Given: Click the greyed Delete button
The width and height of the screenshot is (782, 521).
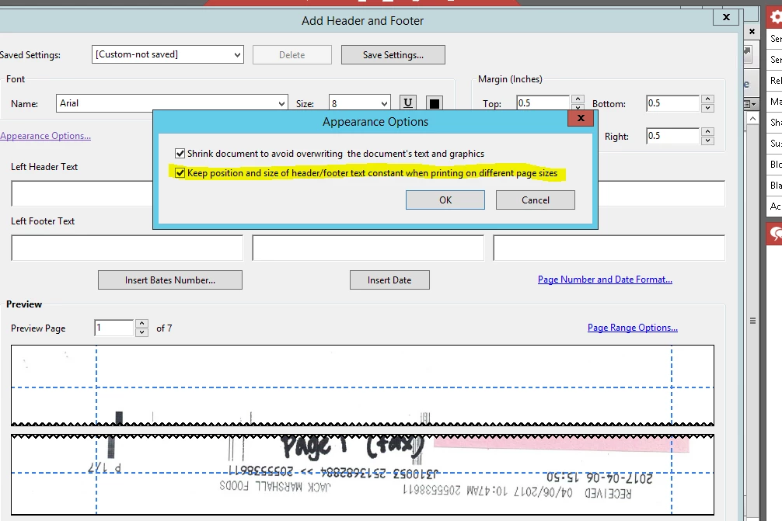Looking at the screenshot, I should (x=292, y=55).
